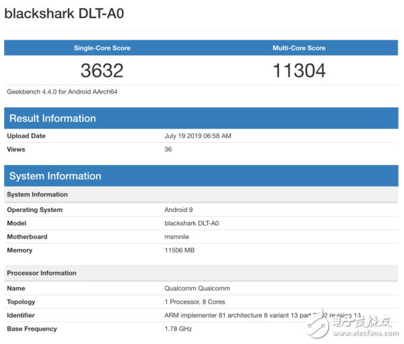This screenshot has height=344, width=404.
Task: Click the blackshark DLT-A0 page title
Action: 64,13
